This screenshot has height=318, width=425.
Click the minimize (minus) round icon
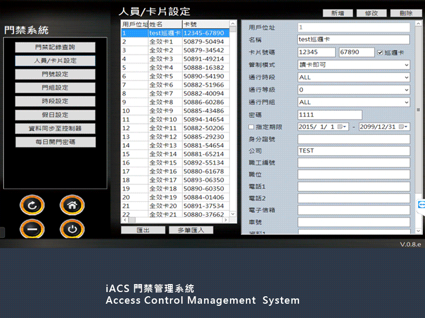[x=32, y=229]
